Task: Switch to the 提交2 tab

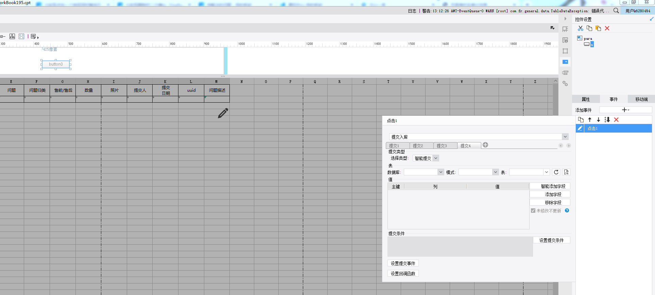Action: click(x=421, y=146)
